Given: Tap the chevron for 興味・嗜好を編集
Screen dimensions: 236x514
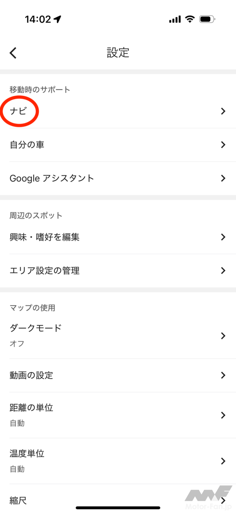Looking at the screenshot, I should (223, 237).
